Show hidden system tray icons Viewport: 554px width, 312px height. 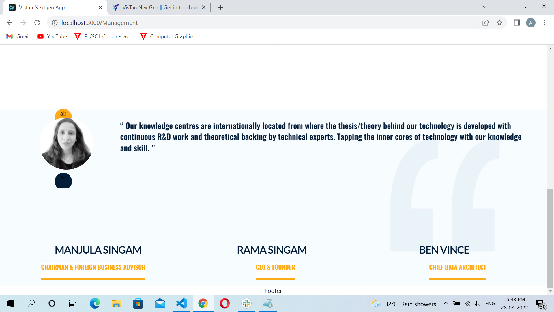(446, 303)
